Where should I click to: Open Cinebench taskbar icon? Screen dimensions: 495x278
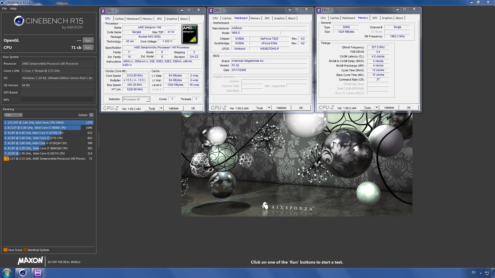pyautogui.click(x=23, y=273)
